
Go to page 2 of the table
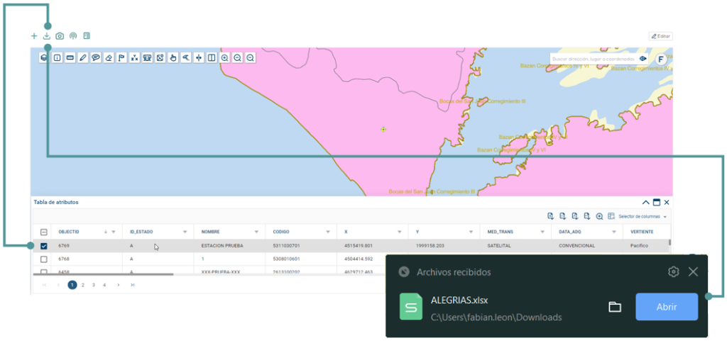coord(83,285)
